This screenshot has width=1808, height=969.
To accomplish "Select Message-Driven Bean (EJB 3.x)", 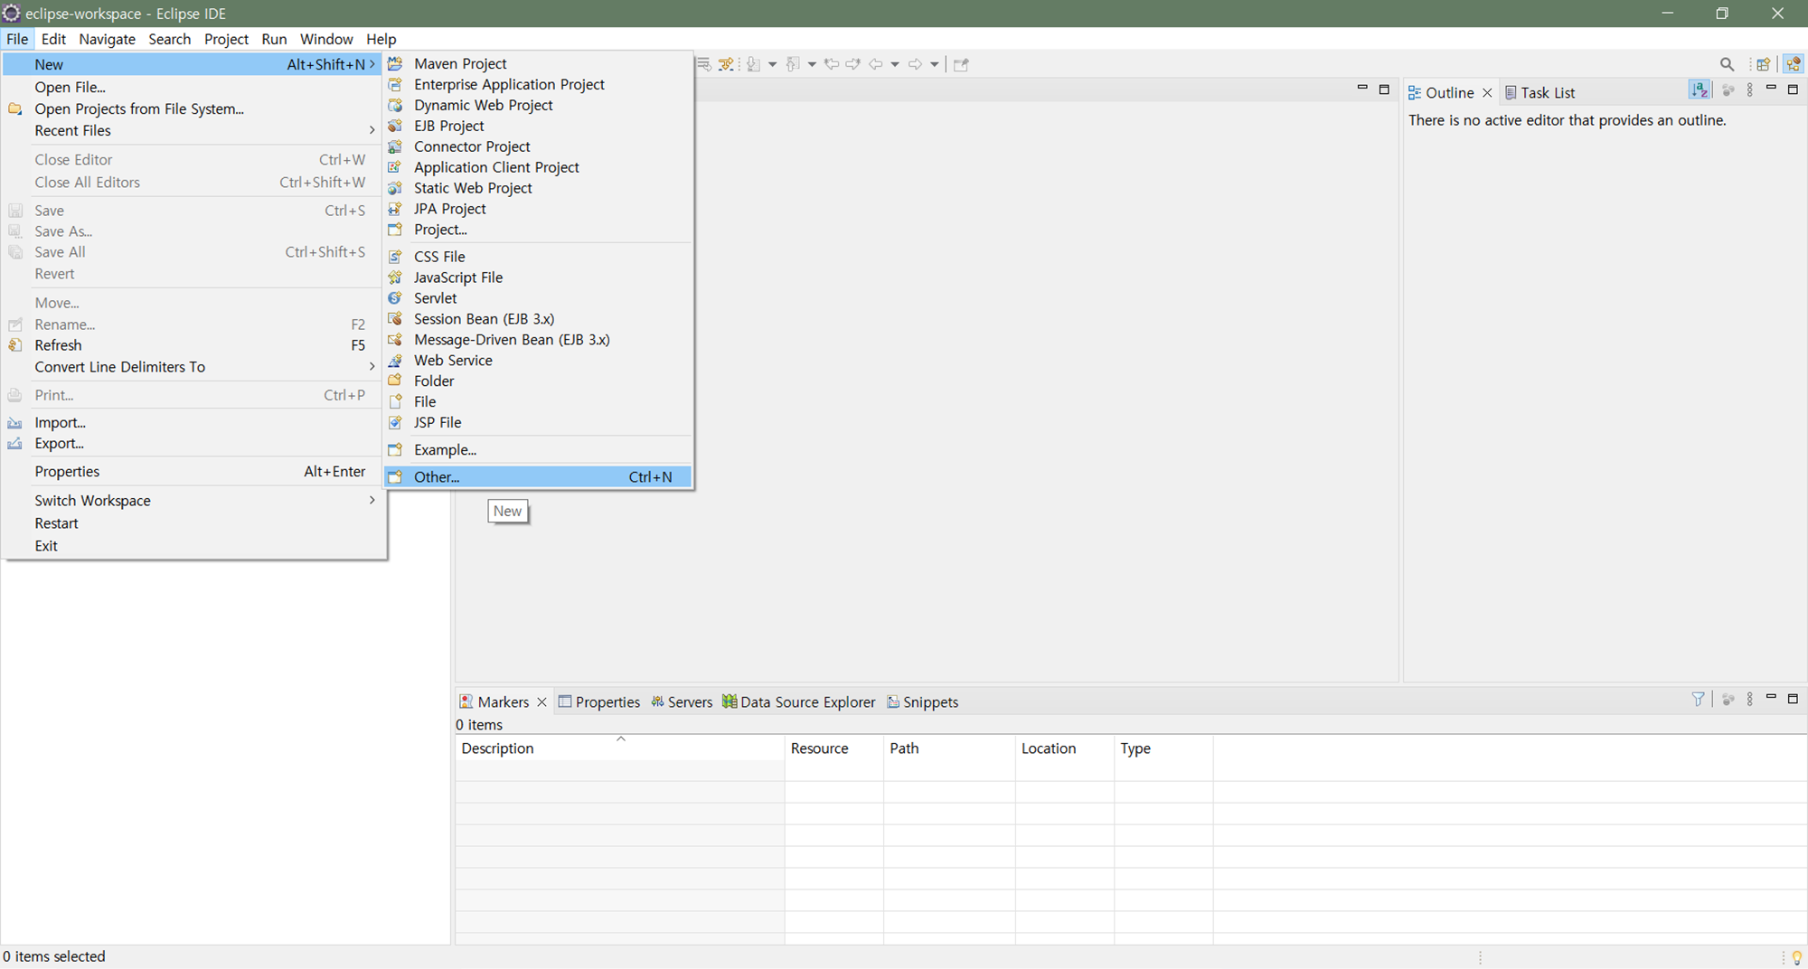I will 538,340.
